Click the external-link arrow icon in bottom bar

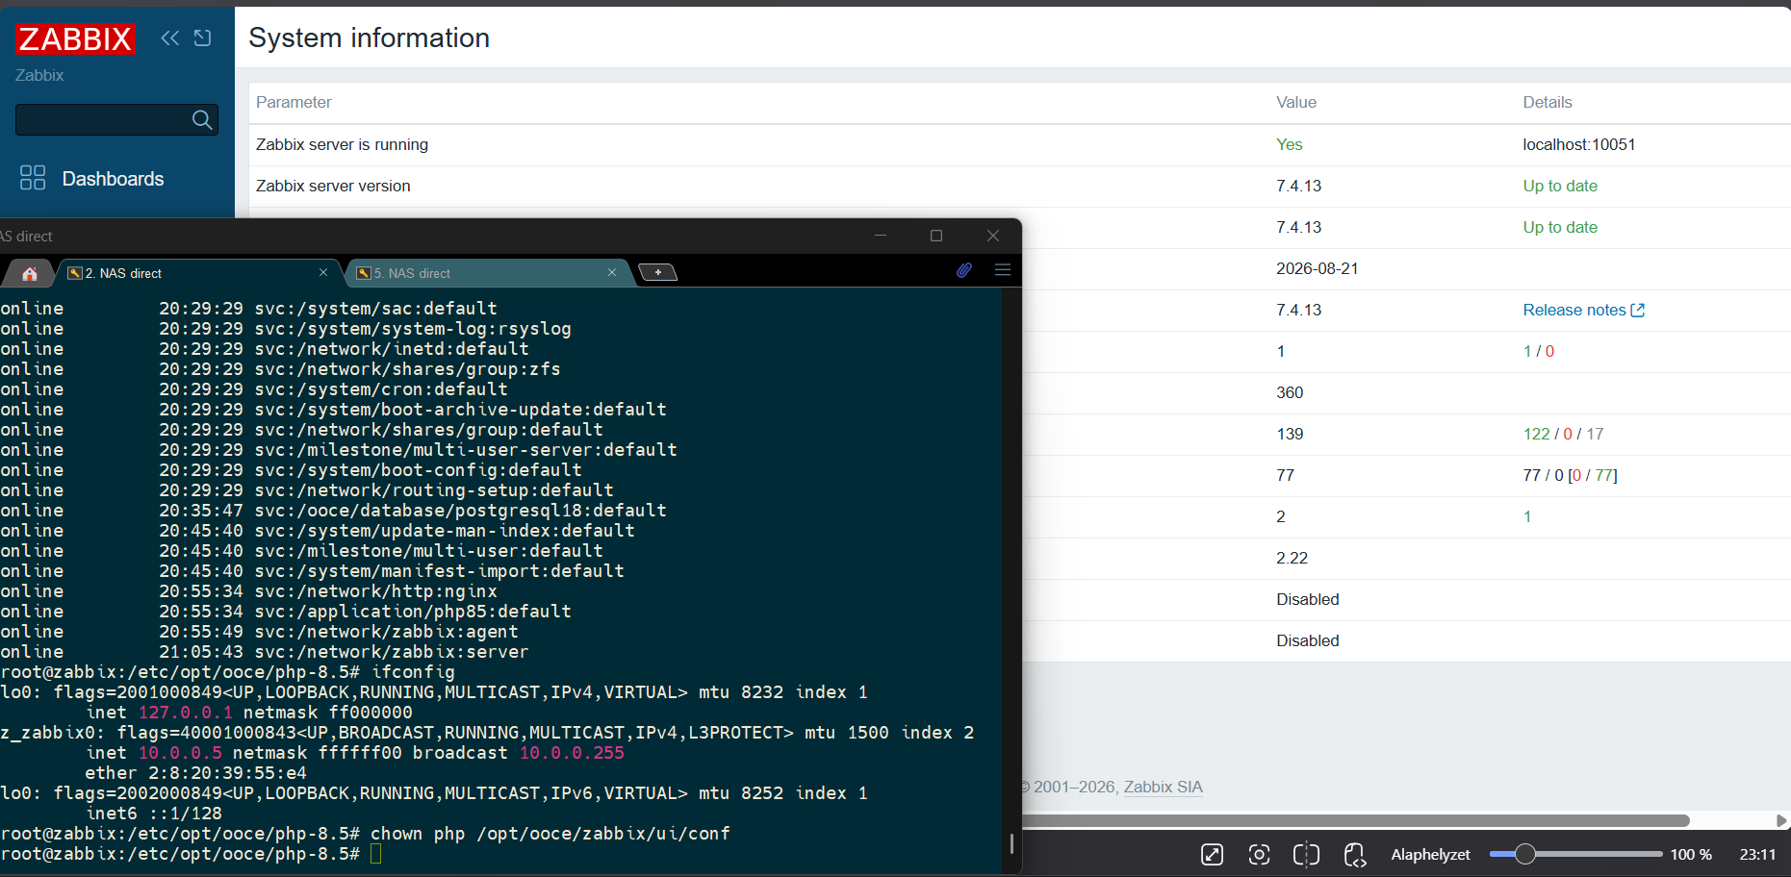coord(1212,854)
